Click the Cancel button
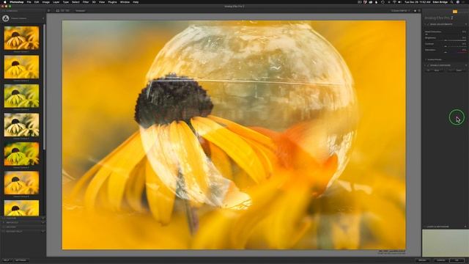 [440, 260]
